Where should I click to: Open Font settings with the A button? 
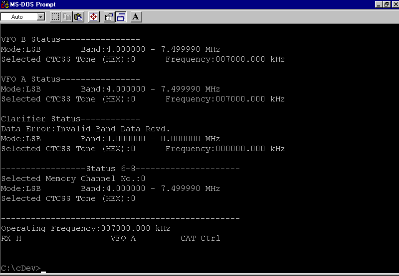click(x=136, y=17)
